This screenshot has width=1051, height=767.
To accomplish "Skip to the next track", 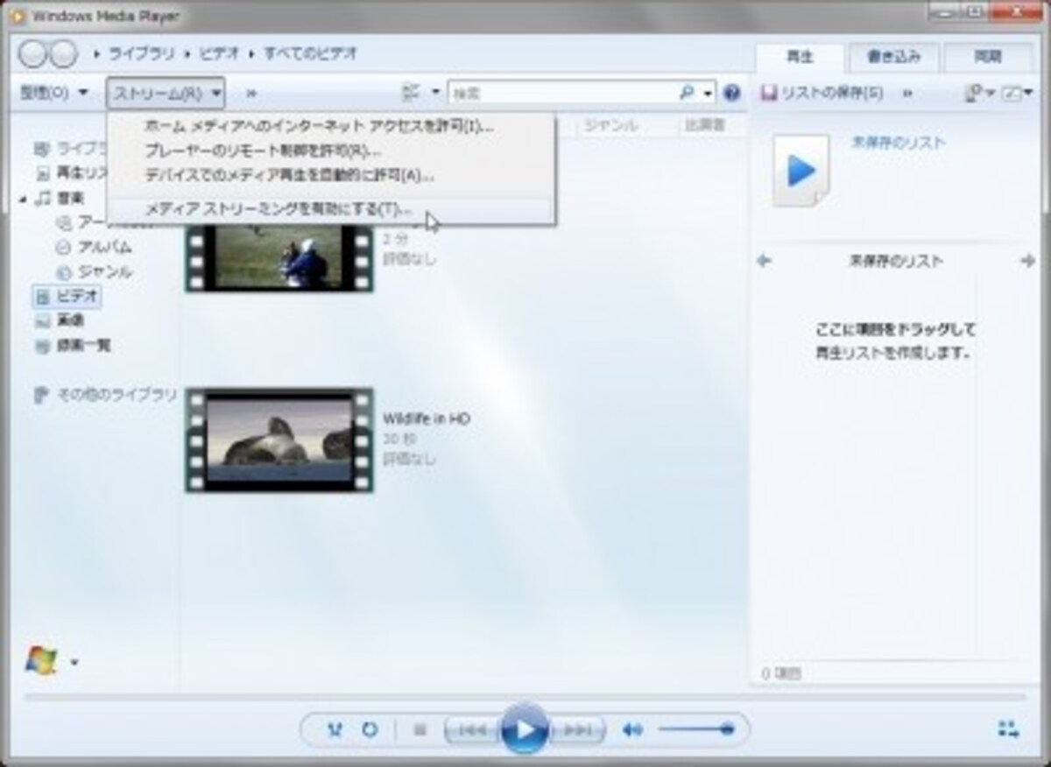I will [577, 729].
